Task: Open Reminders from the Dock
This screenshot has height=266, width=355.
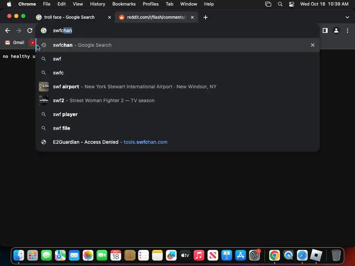Action: pos(144,256)
